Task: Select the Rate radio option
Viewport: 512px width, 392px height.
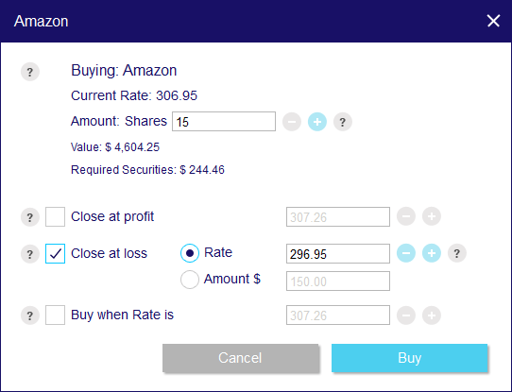Action: point(190,253)
